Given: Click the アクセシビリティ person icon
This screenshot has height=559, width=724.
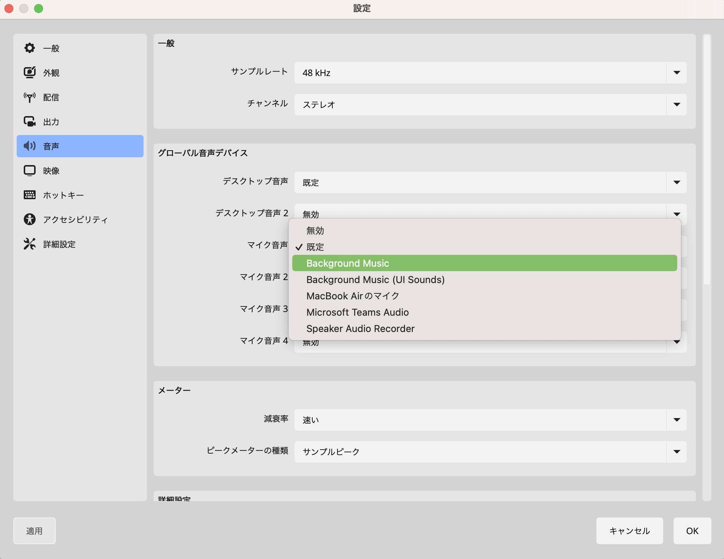Looking at the screenshot, I should pos(30,219).
